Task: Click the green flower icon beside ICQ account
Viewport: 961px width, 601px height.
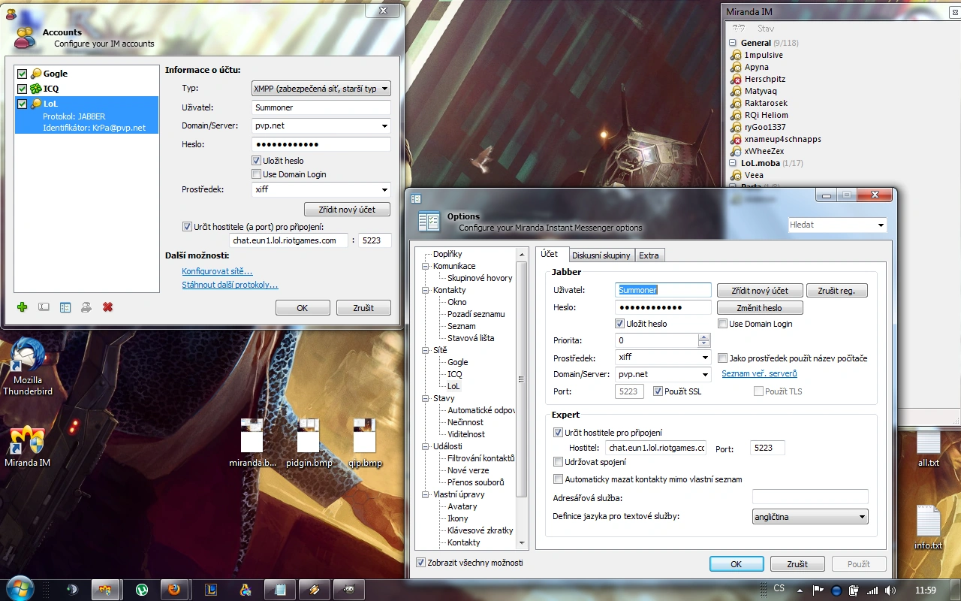Action: (x=35, y=89)
